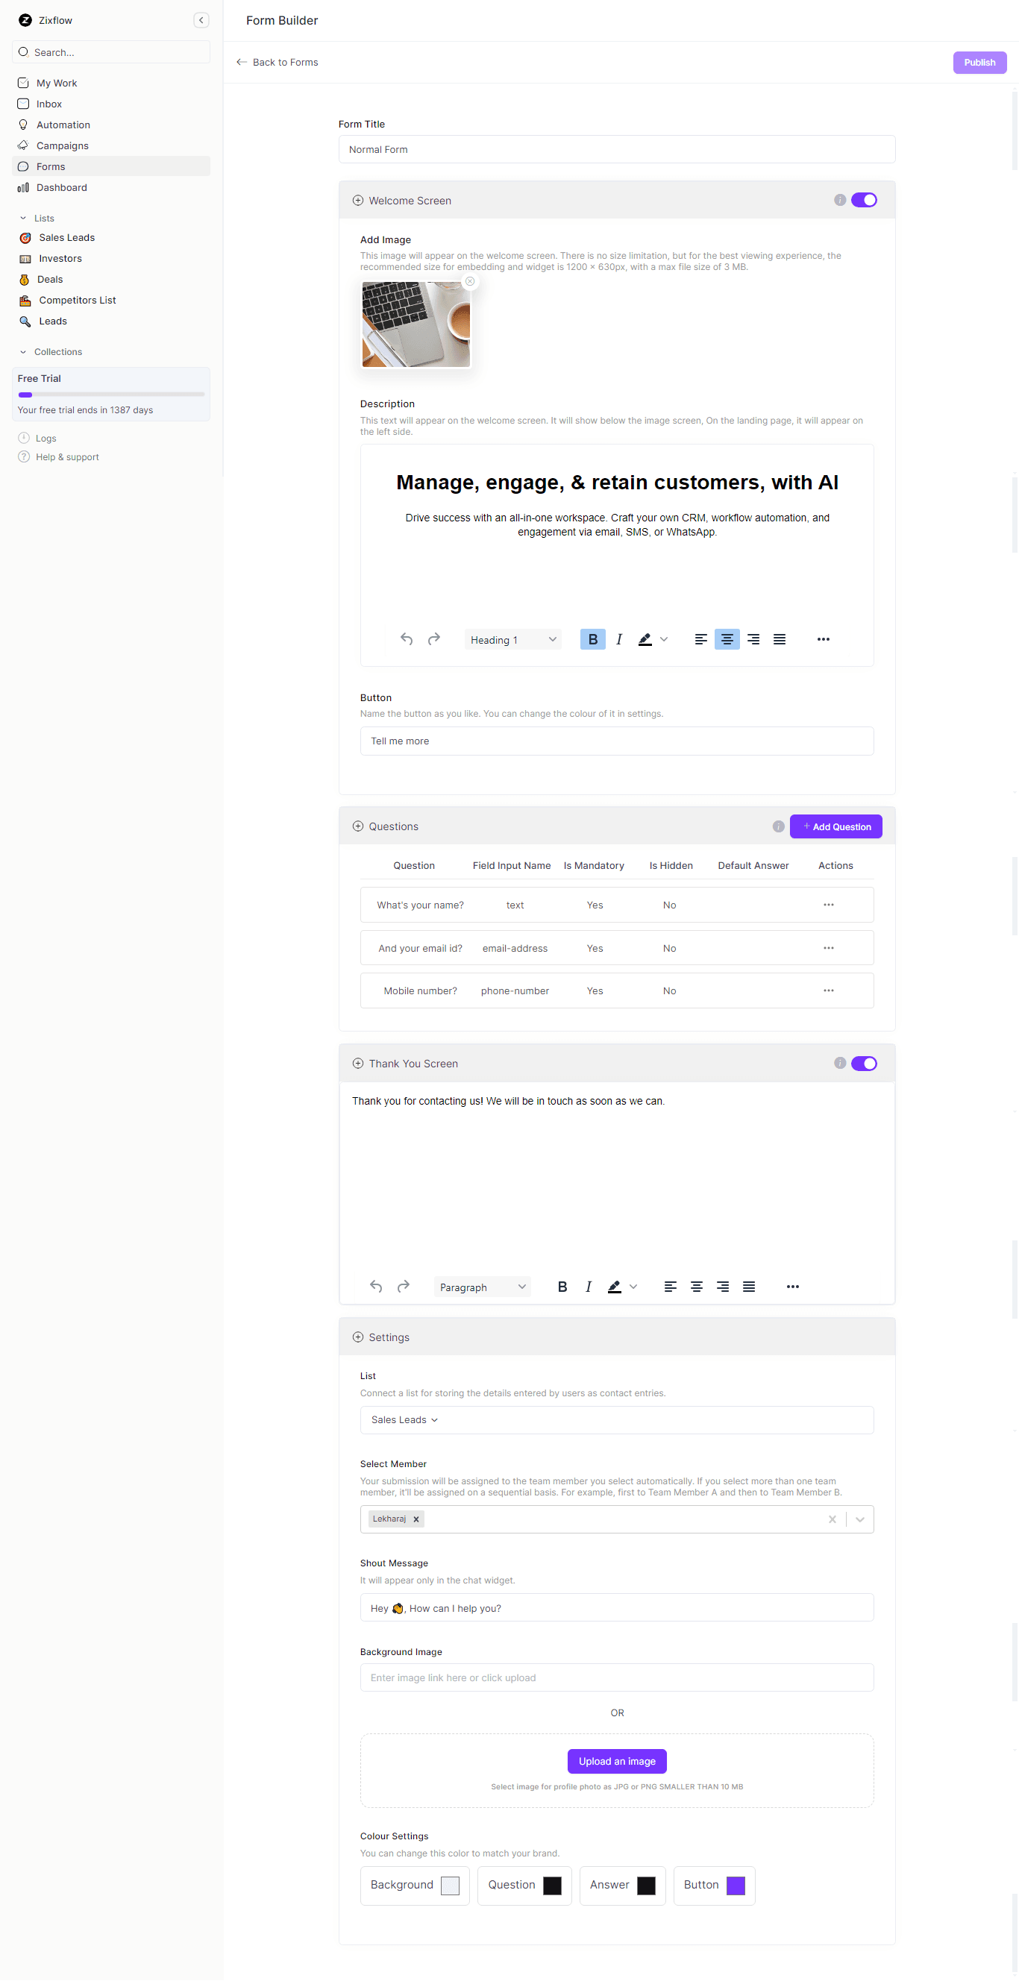Pick the Background colour swatch
This screenshot has height=1984, width=1019.
[x=450, y=1885]
